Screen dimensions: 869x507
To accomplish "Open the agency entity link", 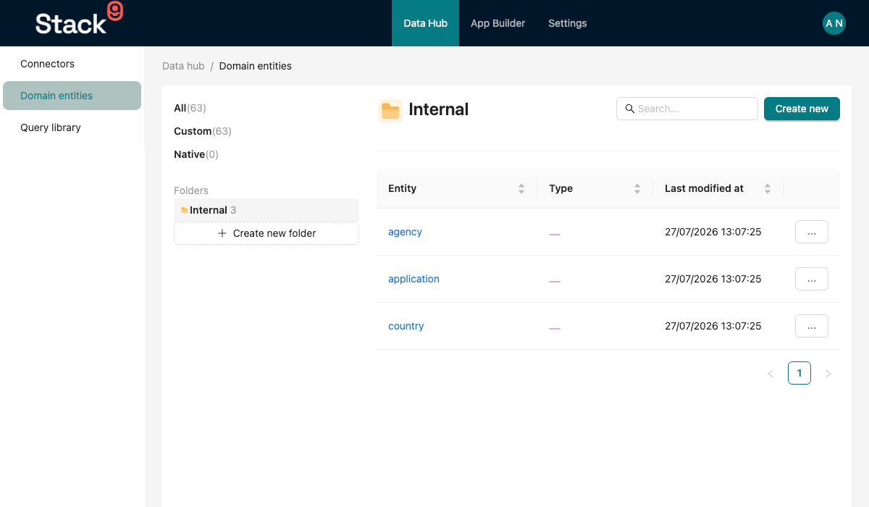I will point(405,232).
